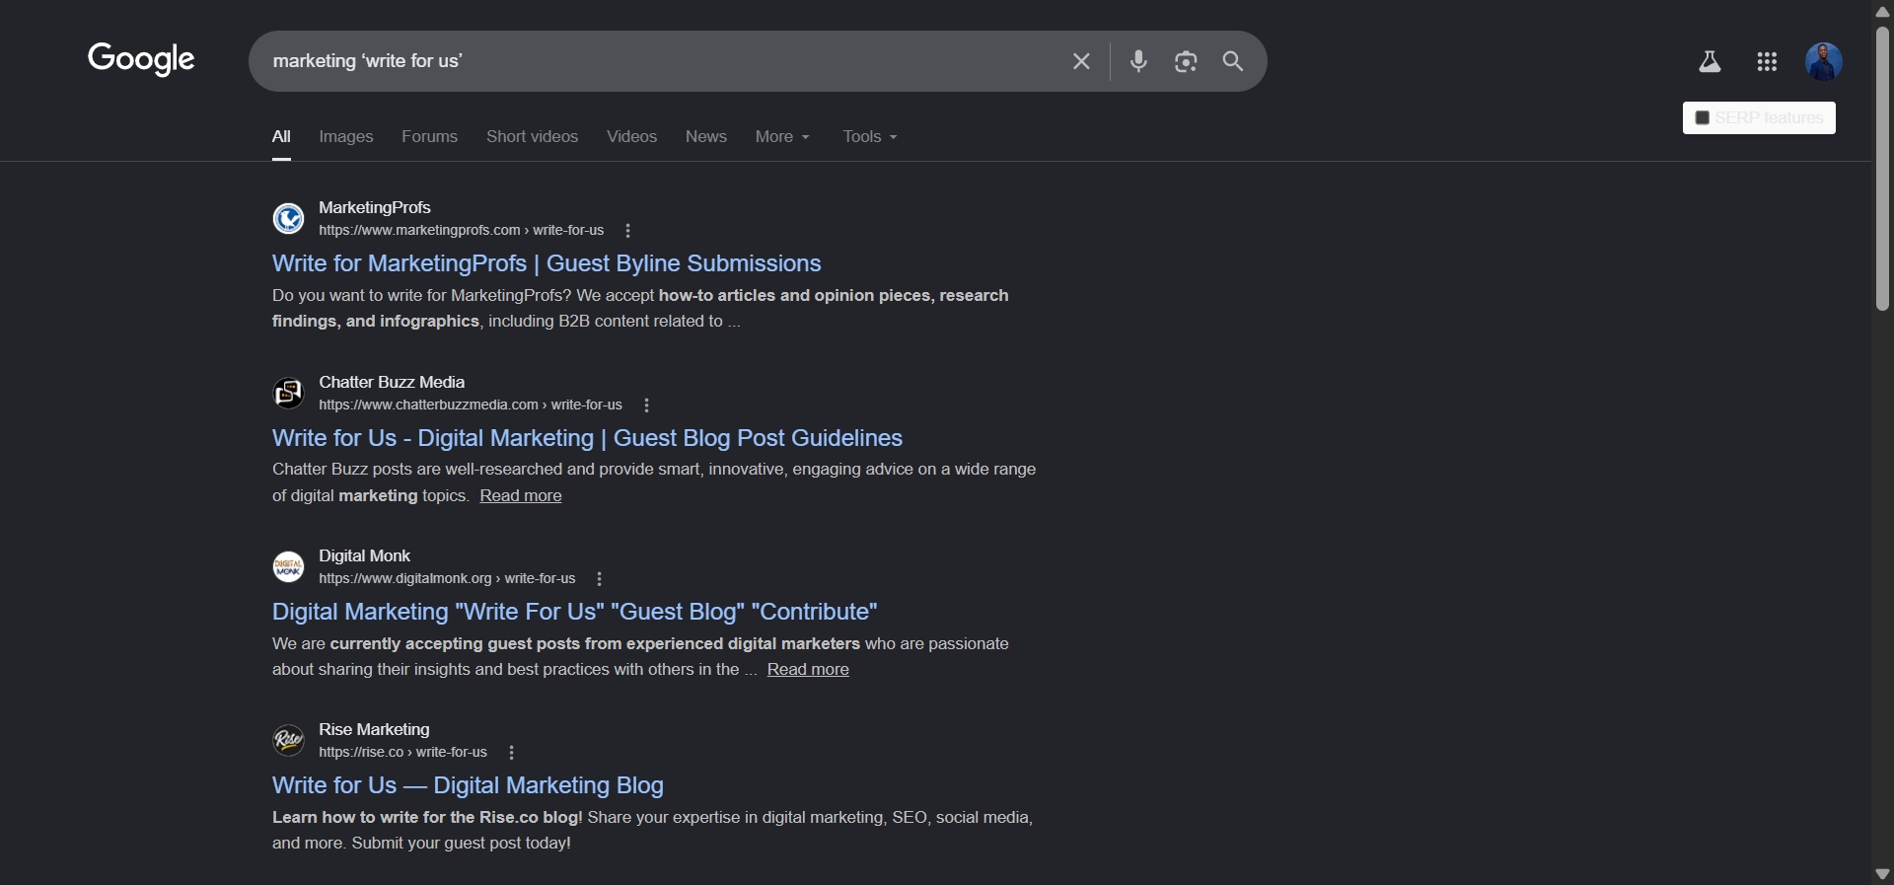Switch to the Short videos tab
The image size is (1894, 885).
coord(532,136)
